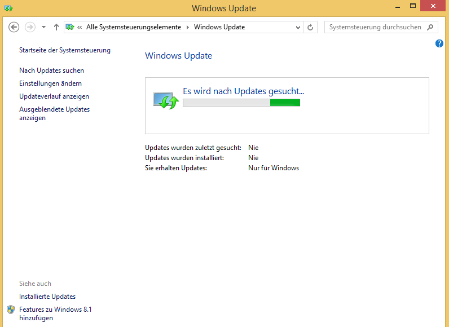Screen dimensions: 449x327
Task: Open address bar history dropdown
Action: [298, 28]
